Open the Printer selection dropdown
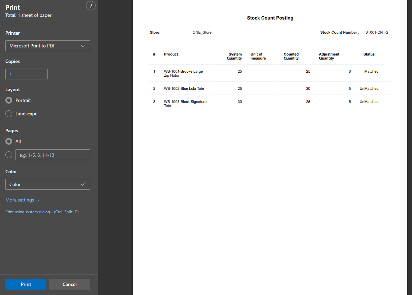The width and height of the screenshot is (412, 295). pos(48,46)
